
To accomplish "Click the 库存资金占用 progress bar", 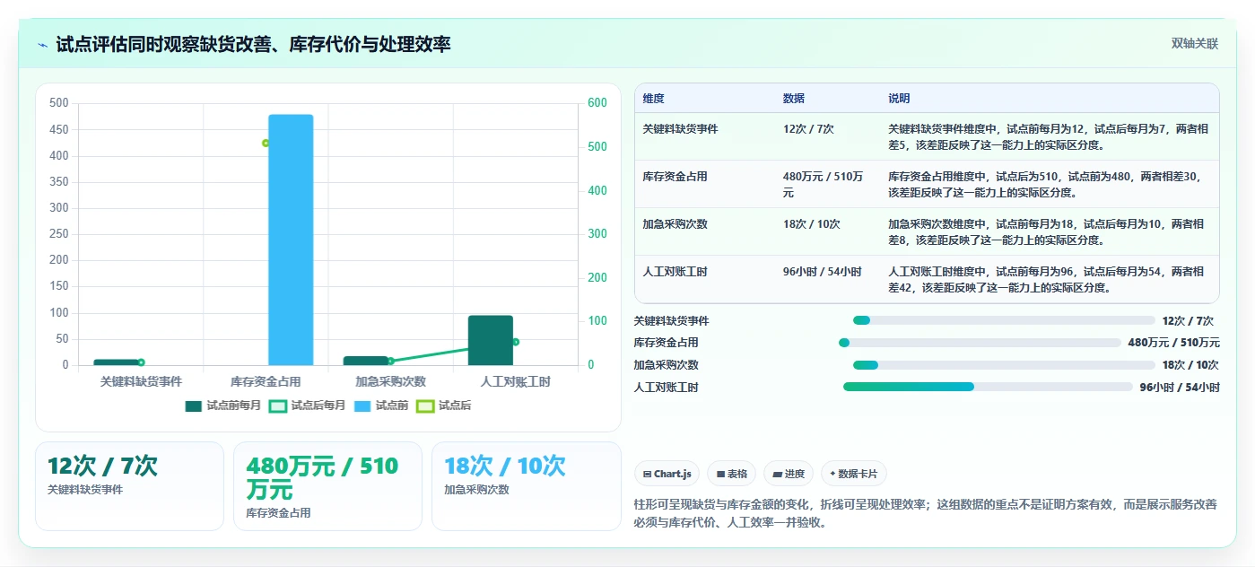I will click(x=980, y=343).
